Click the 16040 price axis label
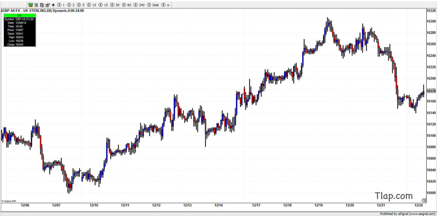The image size is (437, 216). click(x=431, y=170)
